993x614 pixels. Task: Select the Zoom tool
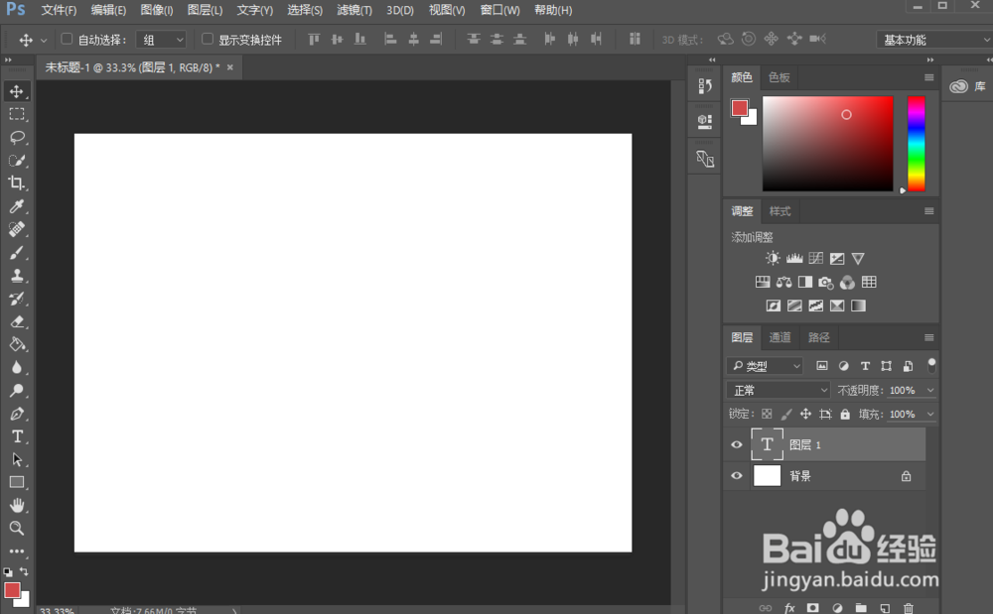[17, 528]
